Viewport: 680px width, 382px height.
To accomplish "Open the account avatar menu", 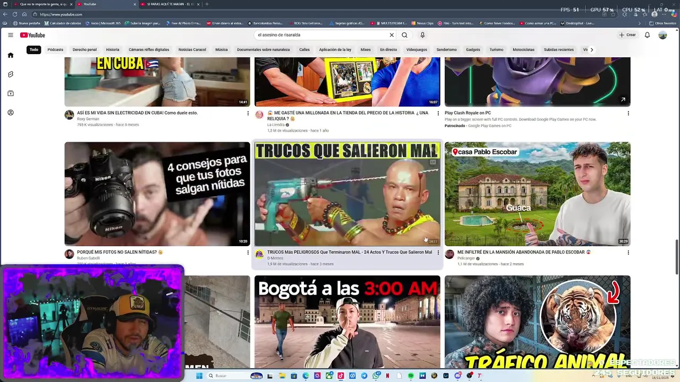I will 662,35.
